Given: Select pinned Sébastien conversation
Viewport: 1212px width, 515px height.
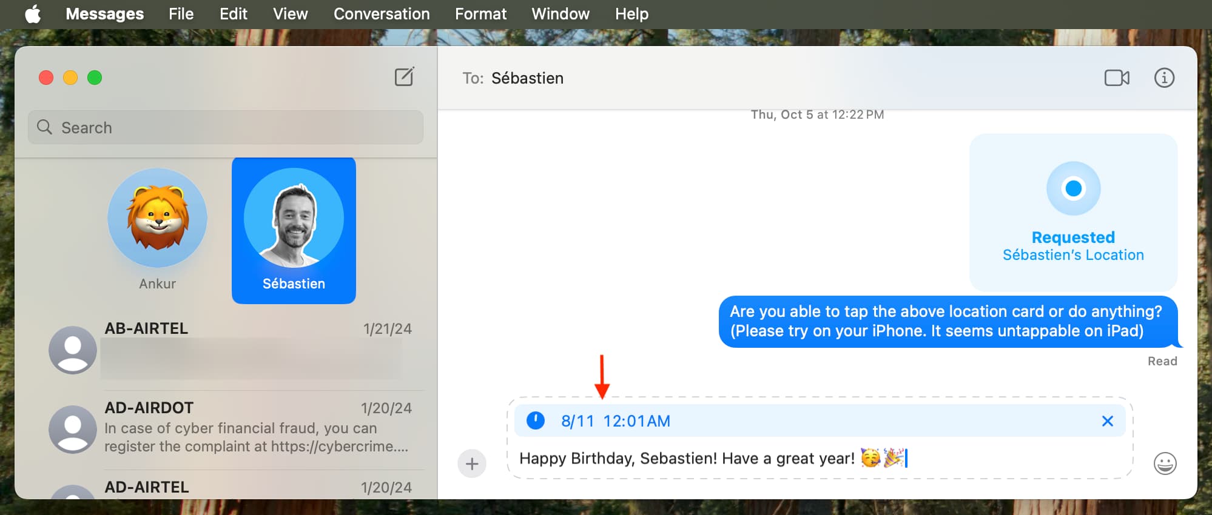Looking at the screenshot, I should coord(294,229).
